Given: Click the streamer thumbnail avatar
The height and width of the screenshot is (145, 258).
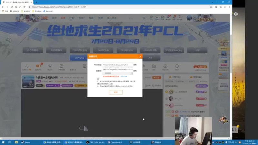Looking at the screenshot, I should pos(28,82).
